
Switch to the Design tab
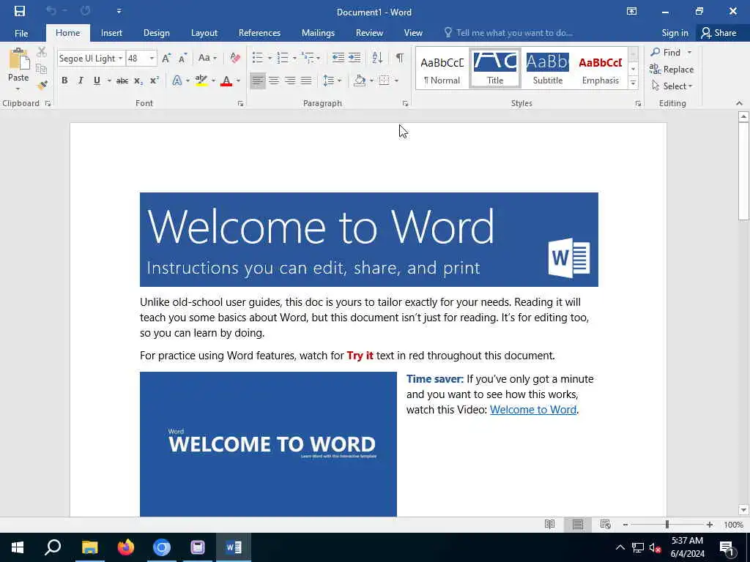click(157, 33)
